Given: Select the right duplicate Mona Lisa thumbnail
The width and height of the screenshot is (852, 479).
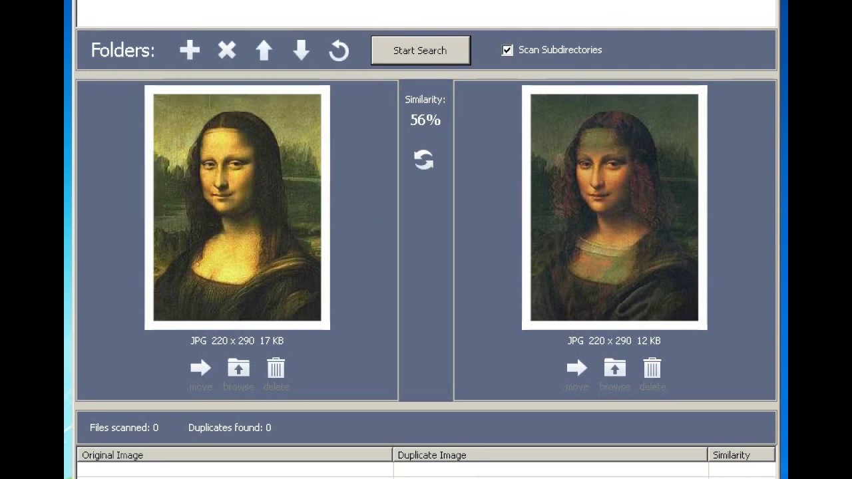Looking at the screenshot, I should tap(614, 208).
